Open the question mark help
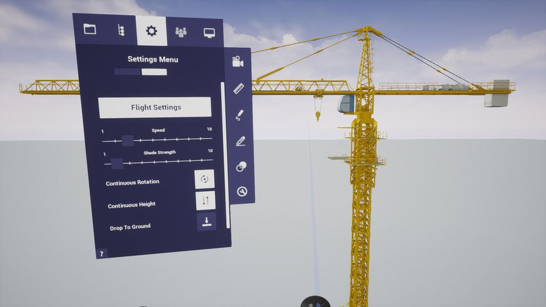Image resolution: width=546 pixels, height=307 pixels. point(102,254)
